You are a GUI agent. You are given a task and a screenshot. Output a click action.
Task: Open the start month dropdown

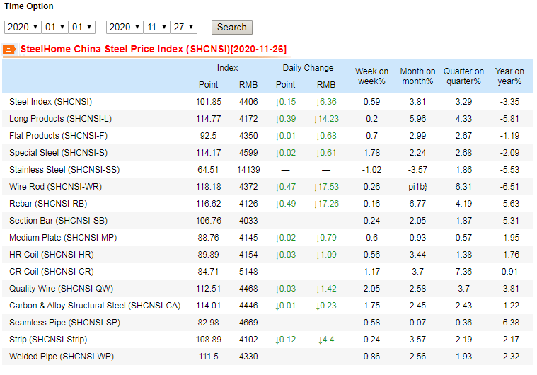[x=54, y=27]
